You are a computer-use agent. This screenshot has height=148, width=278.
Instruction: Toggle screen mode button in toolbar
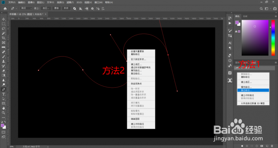4,137
